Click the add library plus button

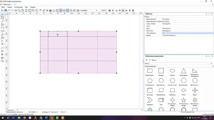[x=146, y=60]
